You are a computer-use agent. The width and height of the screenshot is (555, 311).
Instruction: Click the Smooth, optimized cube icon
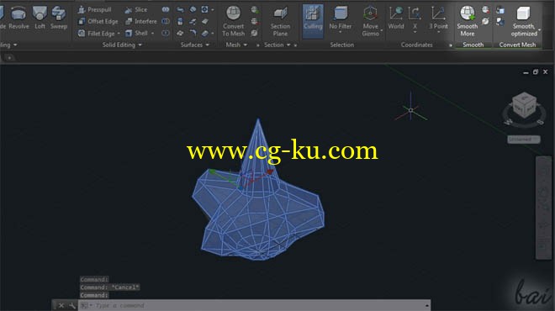(523, 13)
